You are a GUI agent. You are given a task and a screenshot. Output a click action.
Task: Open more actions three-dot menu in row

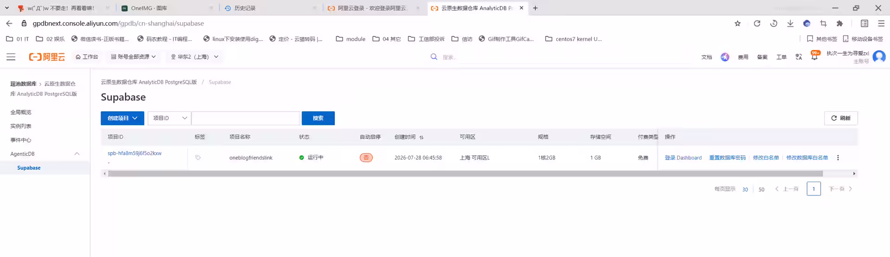[x=838, y=158]
